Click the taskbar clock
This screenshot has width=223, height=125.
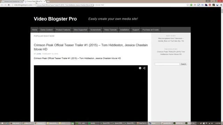click(218, 124)
